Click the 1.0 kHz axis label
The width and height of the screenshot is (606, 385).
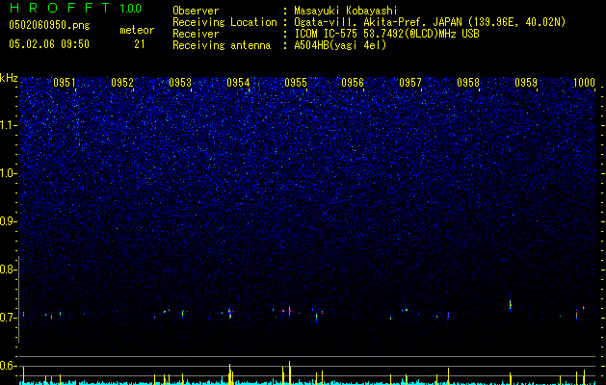[x=9, y=173]
